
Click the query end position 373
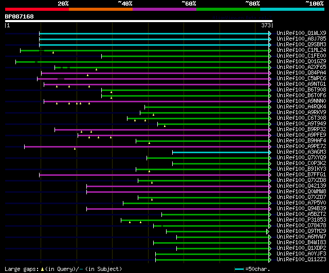click(266, 25)
